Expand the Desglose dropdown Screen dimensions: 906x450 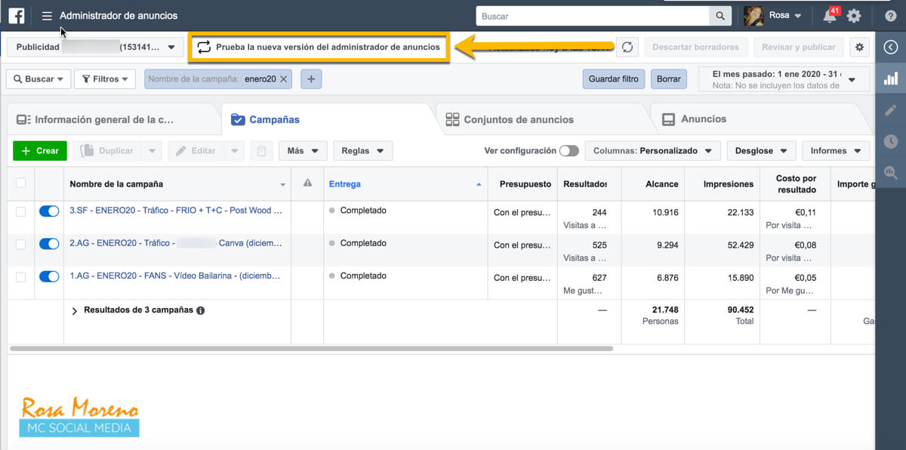(761, 151)
